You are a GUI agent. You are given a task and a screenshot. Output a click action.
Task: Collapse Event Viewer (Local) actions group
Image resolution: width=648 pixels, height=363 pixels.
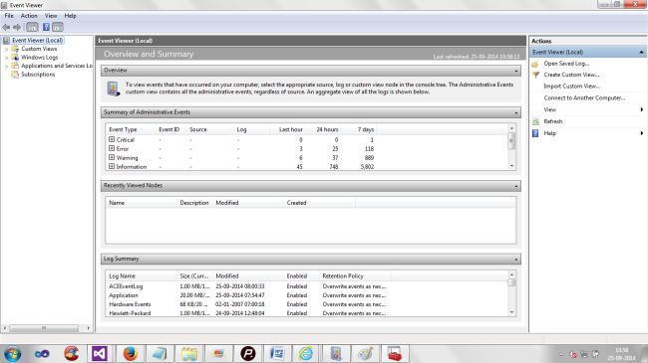click(x=641, y=53)
